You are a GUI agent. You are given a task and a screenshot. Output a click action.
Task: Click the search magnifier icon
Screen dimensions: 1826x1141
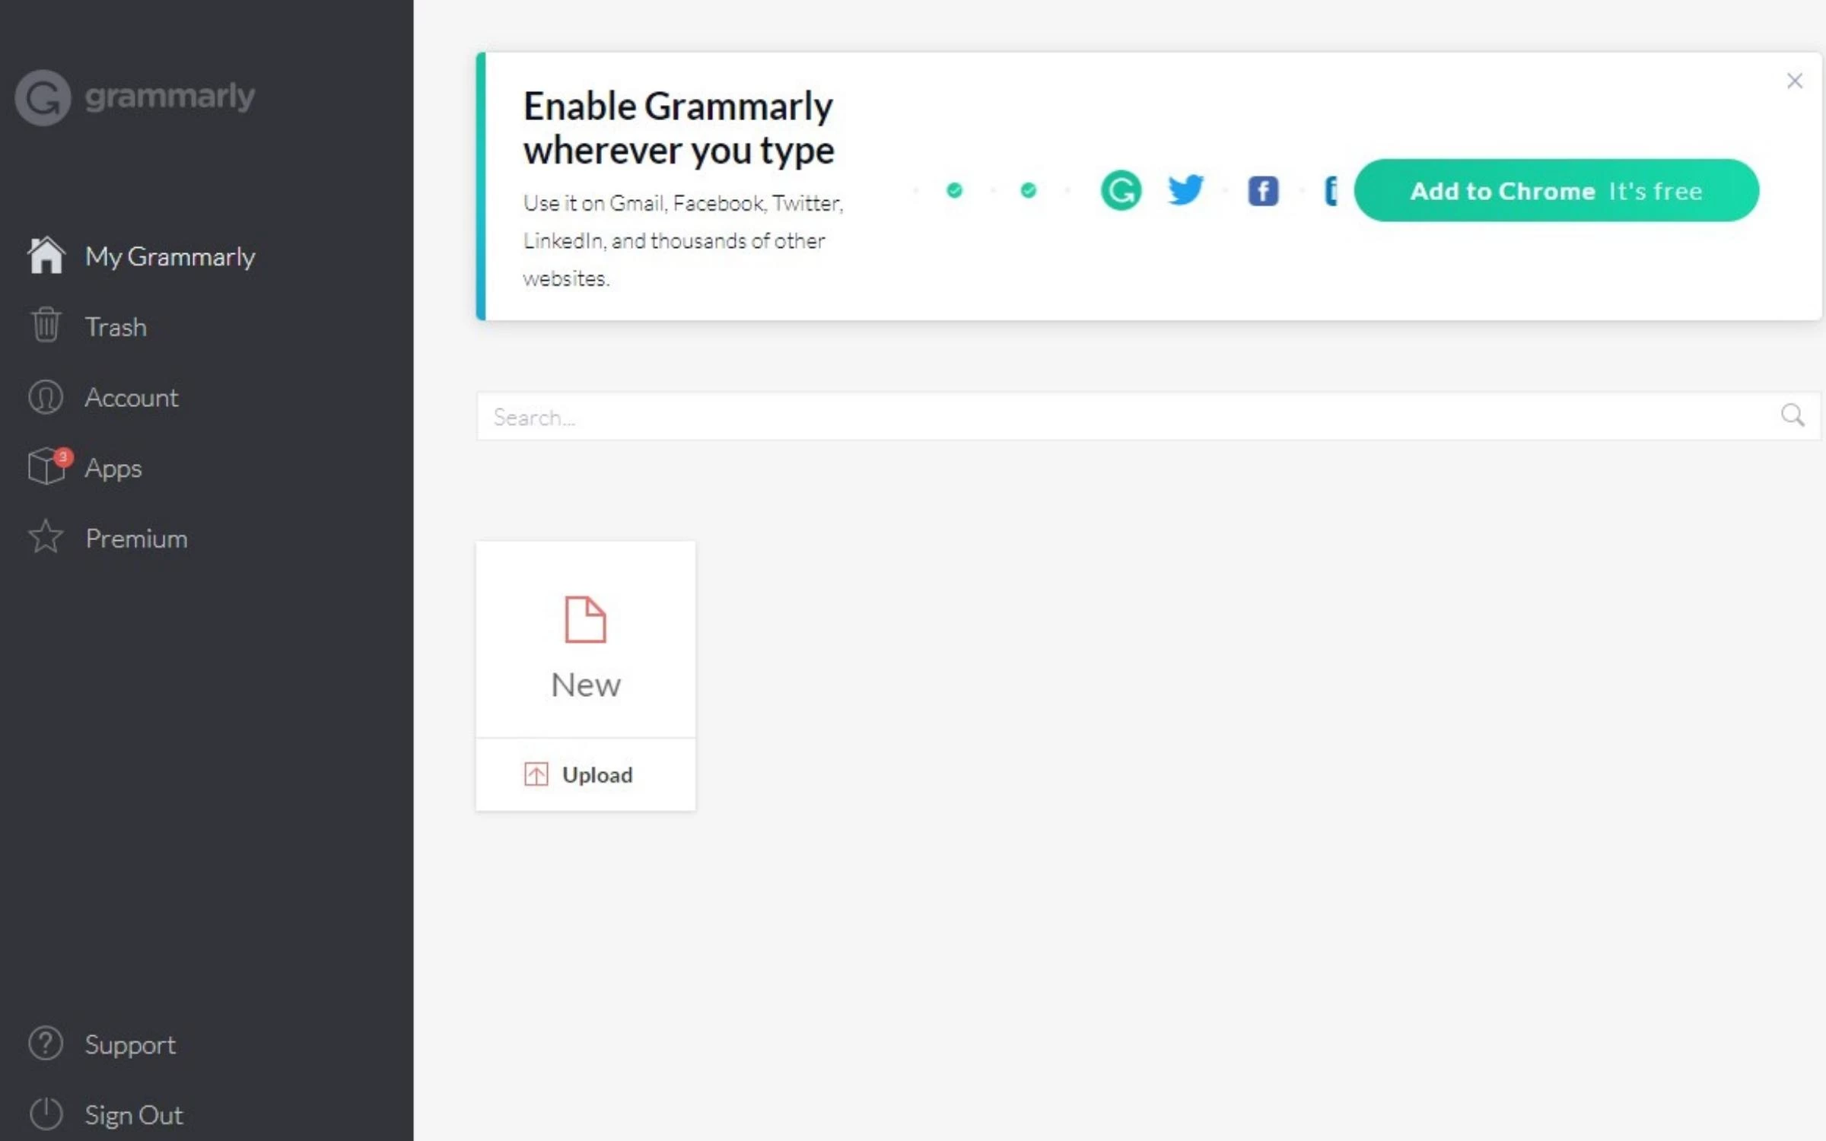[1793, 415]
